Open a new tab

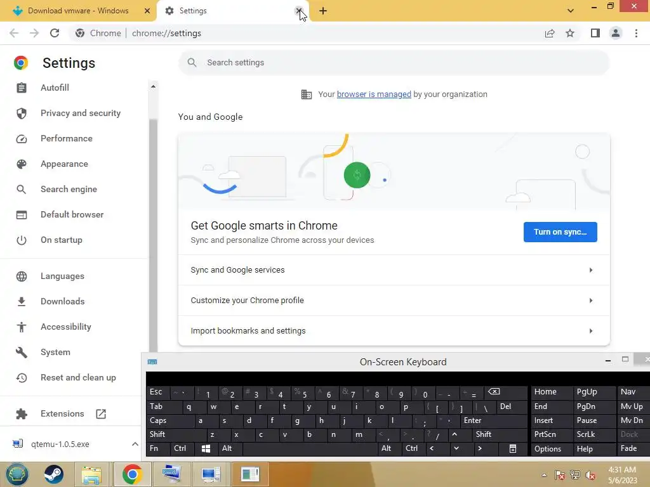[x=323, y=11]
